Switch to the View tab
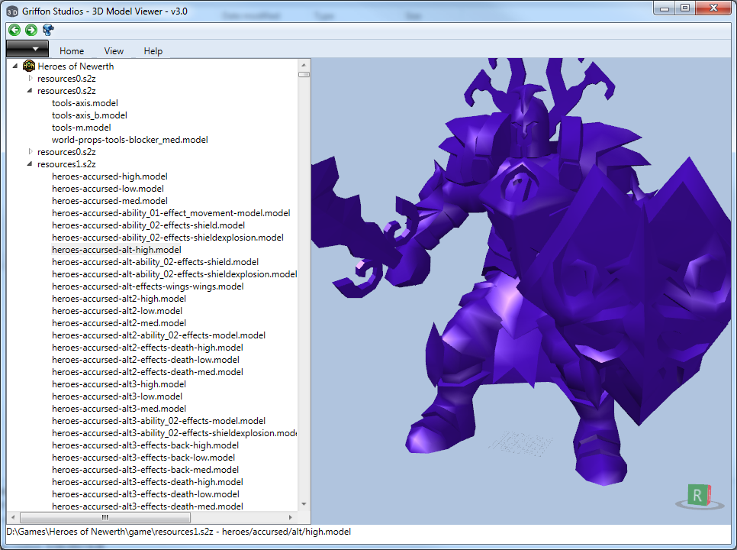The width and height of the screenshot is (737, 550). point(114,51)
